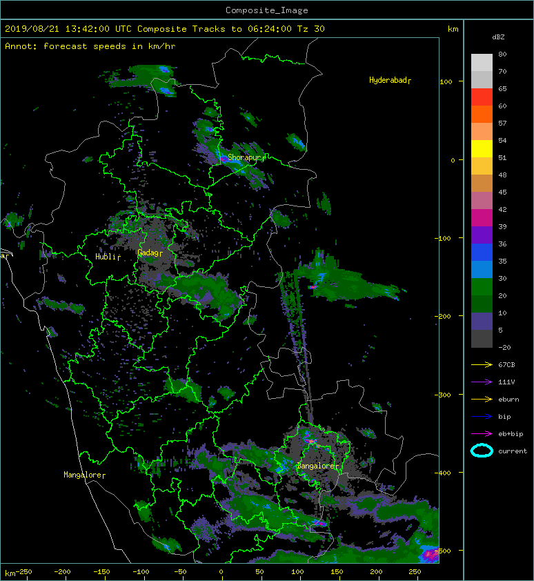Pick the magenta 39–42 dBZ swatch
The height and width of the screenshot is (581, 534).
[482, 218]
